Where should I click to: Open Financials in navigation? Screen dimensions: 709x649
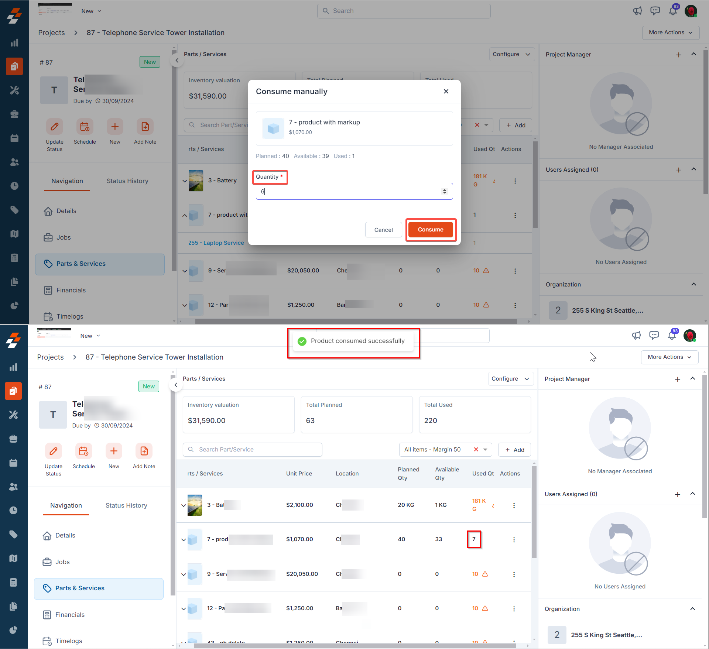[70, 615]
